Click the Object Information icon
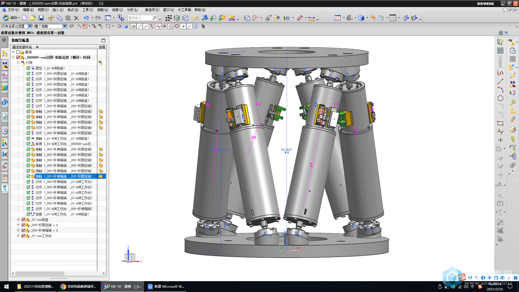The width and height of the screenshot is (519, 292). click(121, 18)
